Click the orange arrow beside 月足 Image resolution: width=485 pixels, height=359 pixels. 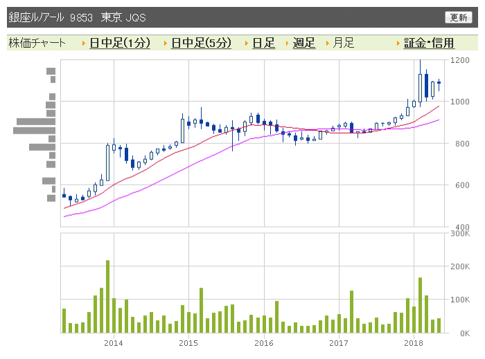327,43
